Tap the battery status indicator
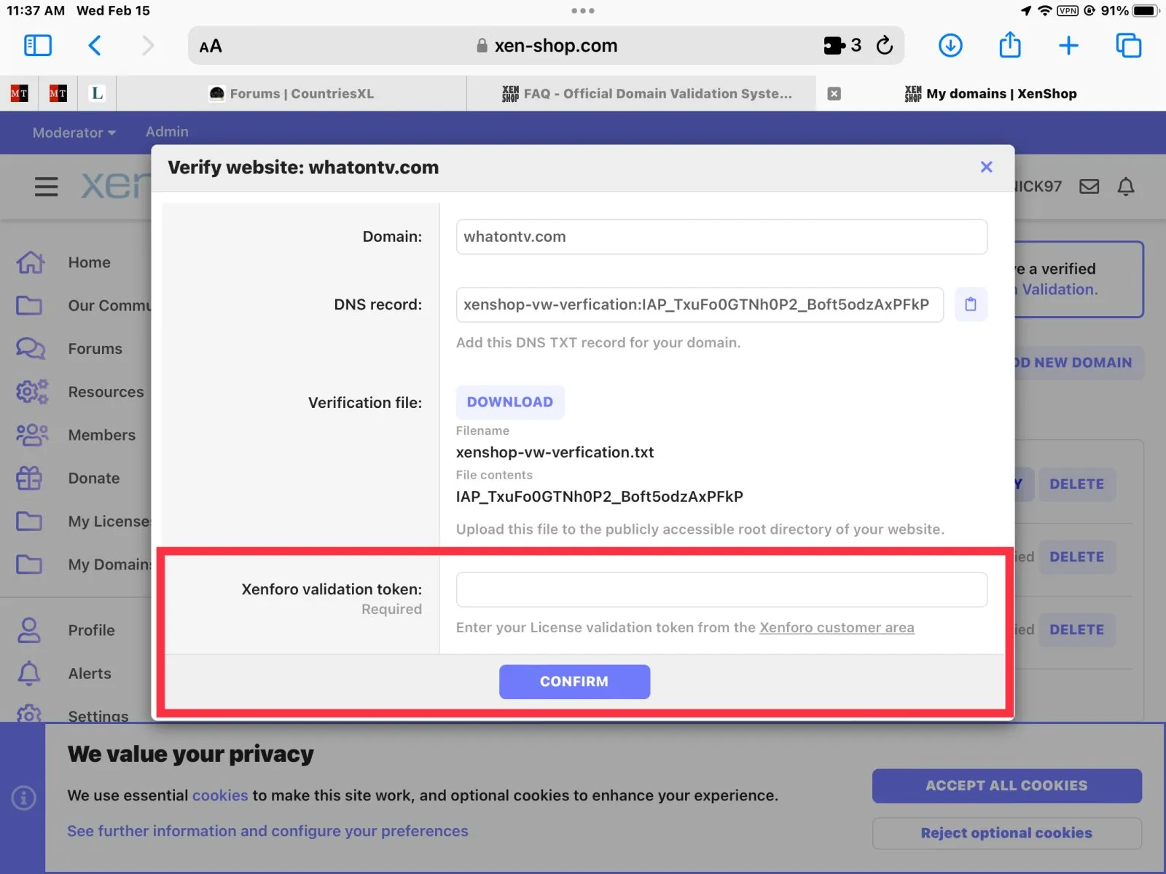The width and height of the screenshot is (1166, 874). click(1146, 11)
